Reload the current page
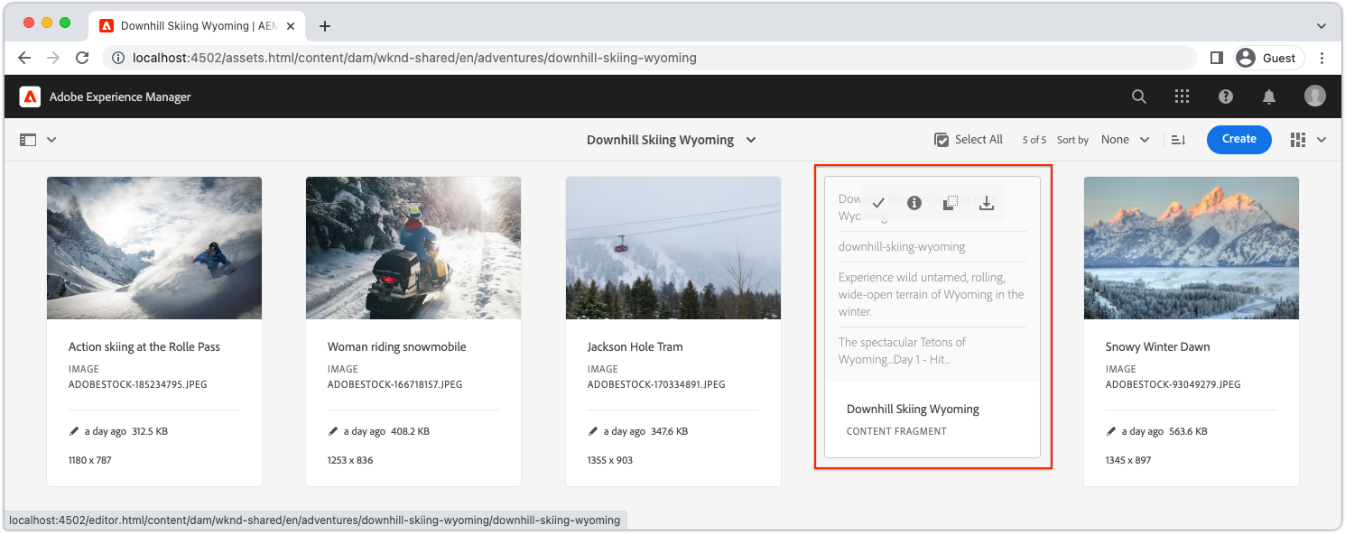 [82, 58]
